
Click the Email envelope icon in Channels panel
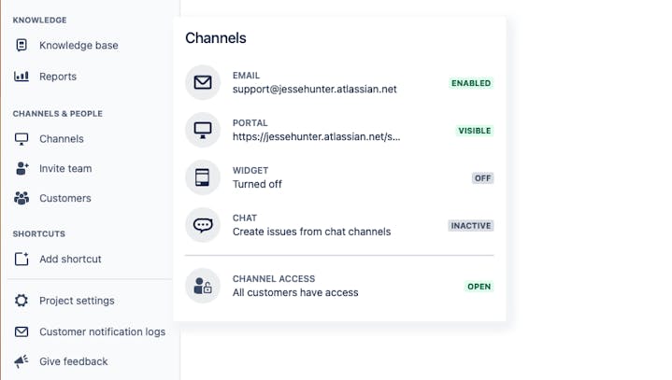pyautogui.click(x=203, y=83)
